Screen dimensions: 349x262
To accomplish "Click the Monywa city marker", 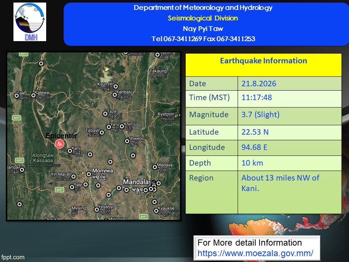I will click(89, 174).
